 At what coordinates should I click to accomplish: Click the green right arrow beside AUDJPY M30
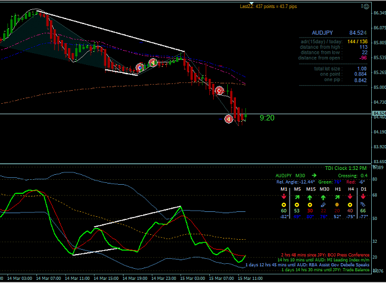[314, 175]
